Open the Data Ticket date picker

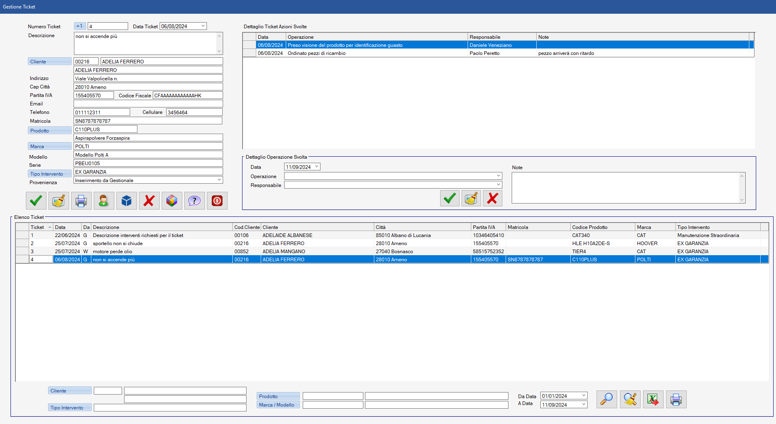coord(203,26)
